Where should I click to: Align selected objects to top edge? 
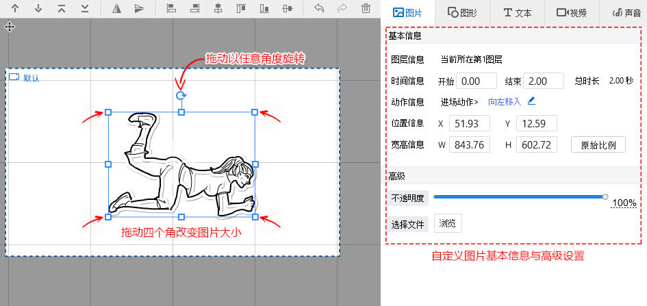coord(241,8)
